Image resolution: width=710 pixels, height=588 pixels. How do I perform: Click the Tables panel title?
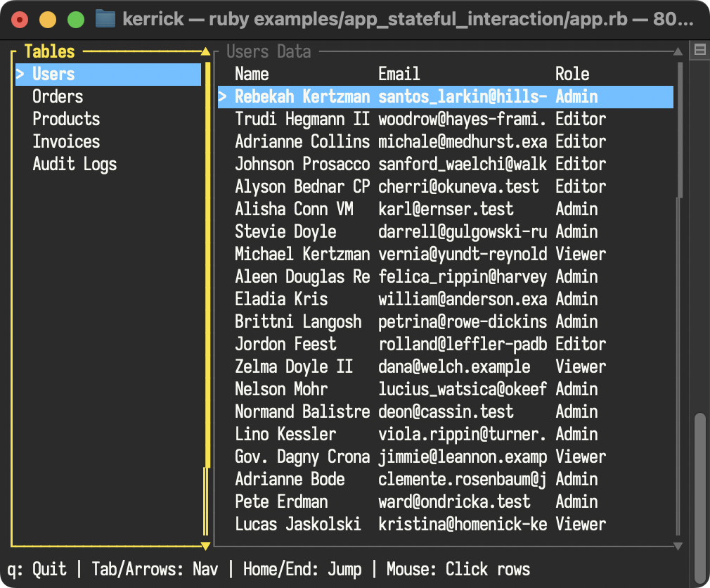click(49, 51)
